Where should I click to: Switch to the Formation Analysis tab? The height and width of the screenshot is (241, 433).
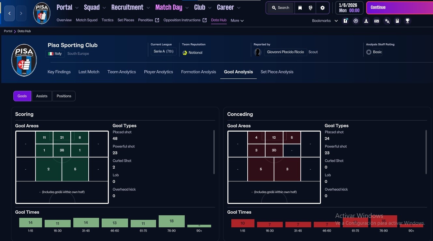pos(198,72)
